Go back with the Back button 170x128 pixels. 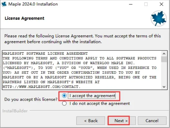[91, 121]
